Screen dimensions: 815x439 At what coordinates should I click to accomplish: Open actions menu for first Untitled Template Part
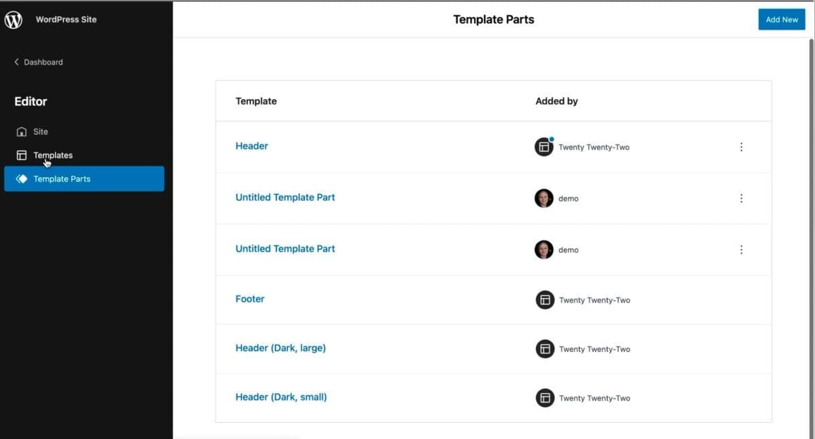[741, 198]
